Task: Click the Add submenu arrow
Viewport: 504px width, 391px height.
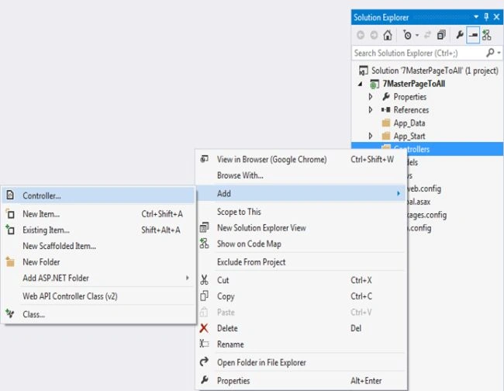Action: (399, 194)
